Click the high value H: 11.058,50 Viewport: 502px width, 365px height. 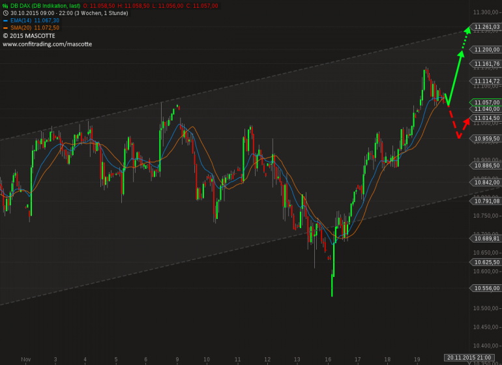coord(134,6)
